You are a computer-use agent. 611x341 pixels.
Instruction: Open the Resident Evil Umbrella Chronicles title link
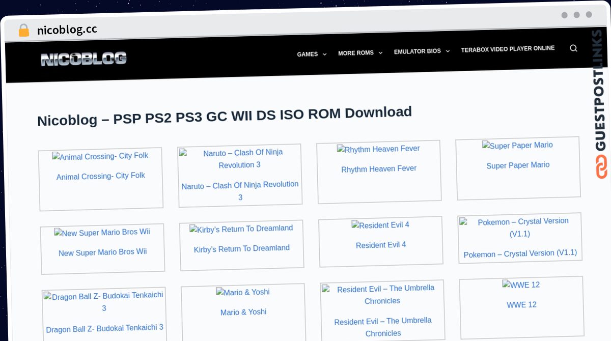click(382, 327)
